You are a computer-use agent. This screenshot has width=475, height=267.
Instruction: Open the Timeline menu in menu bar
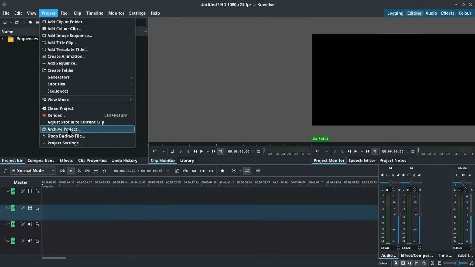[95, 13]
